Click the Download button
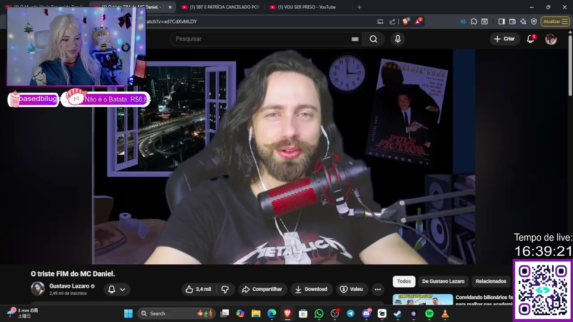 click(312, 289)
